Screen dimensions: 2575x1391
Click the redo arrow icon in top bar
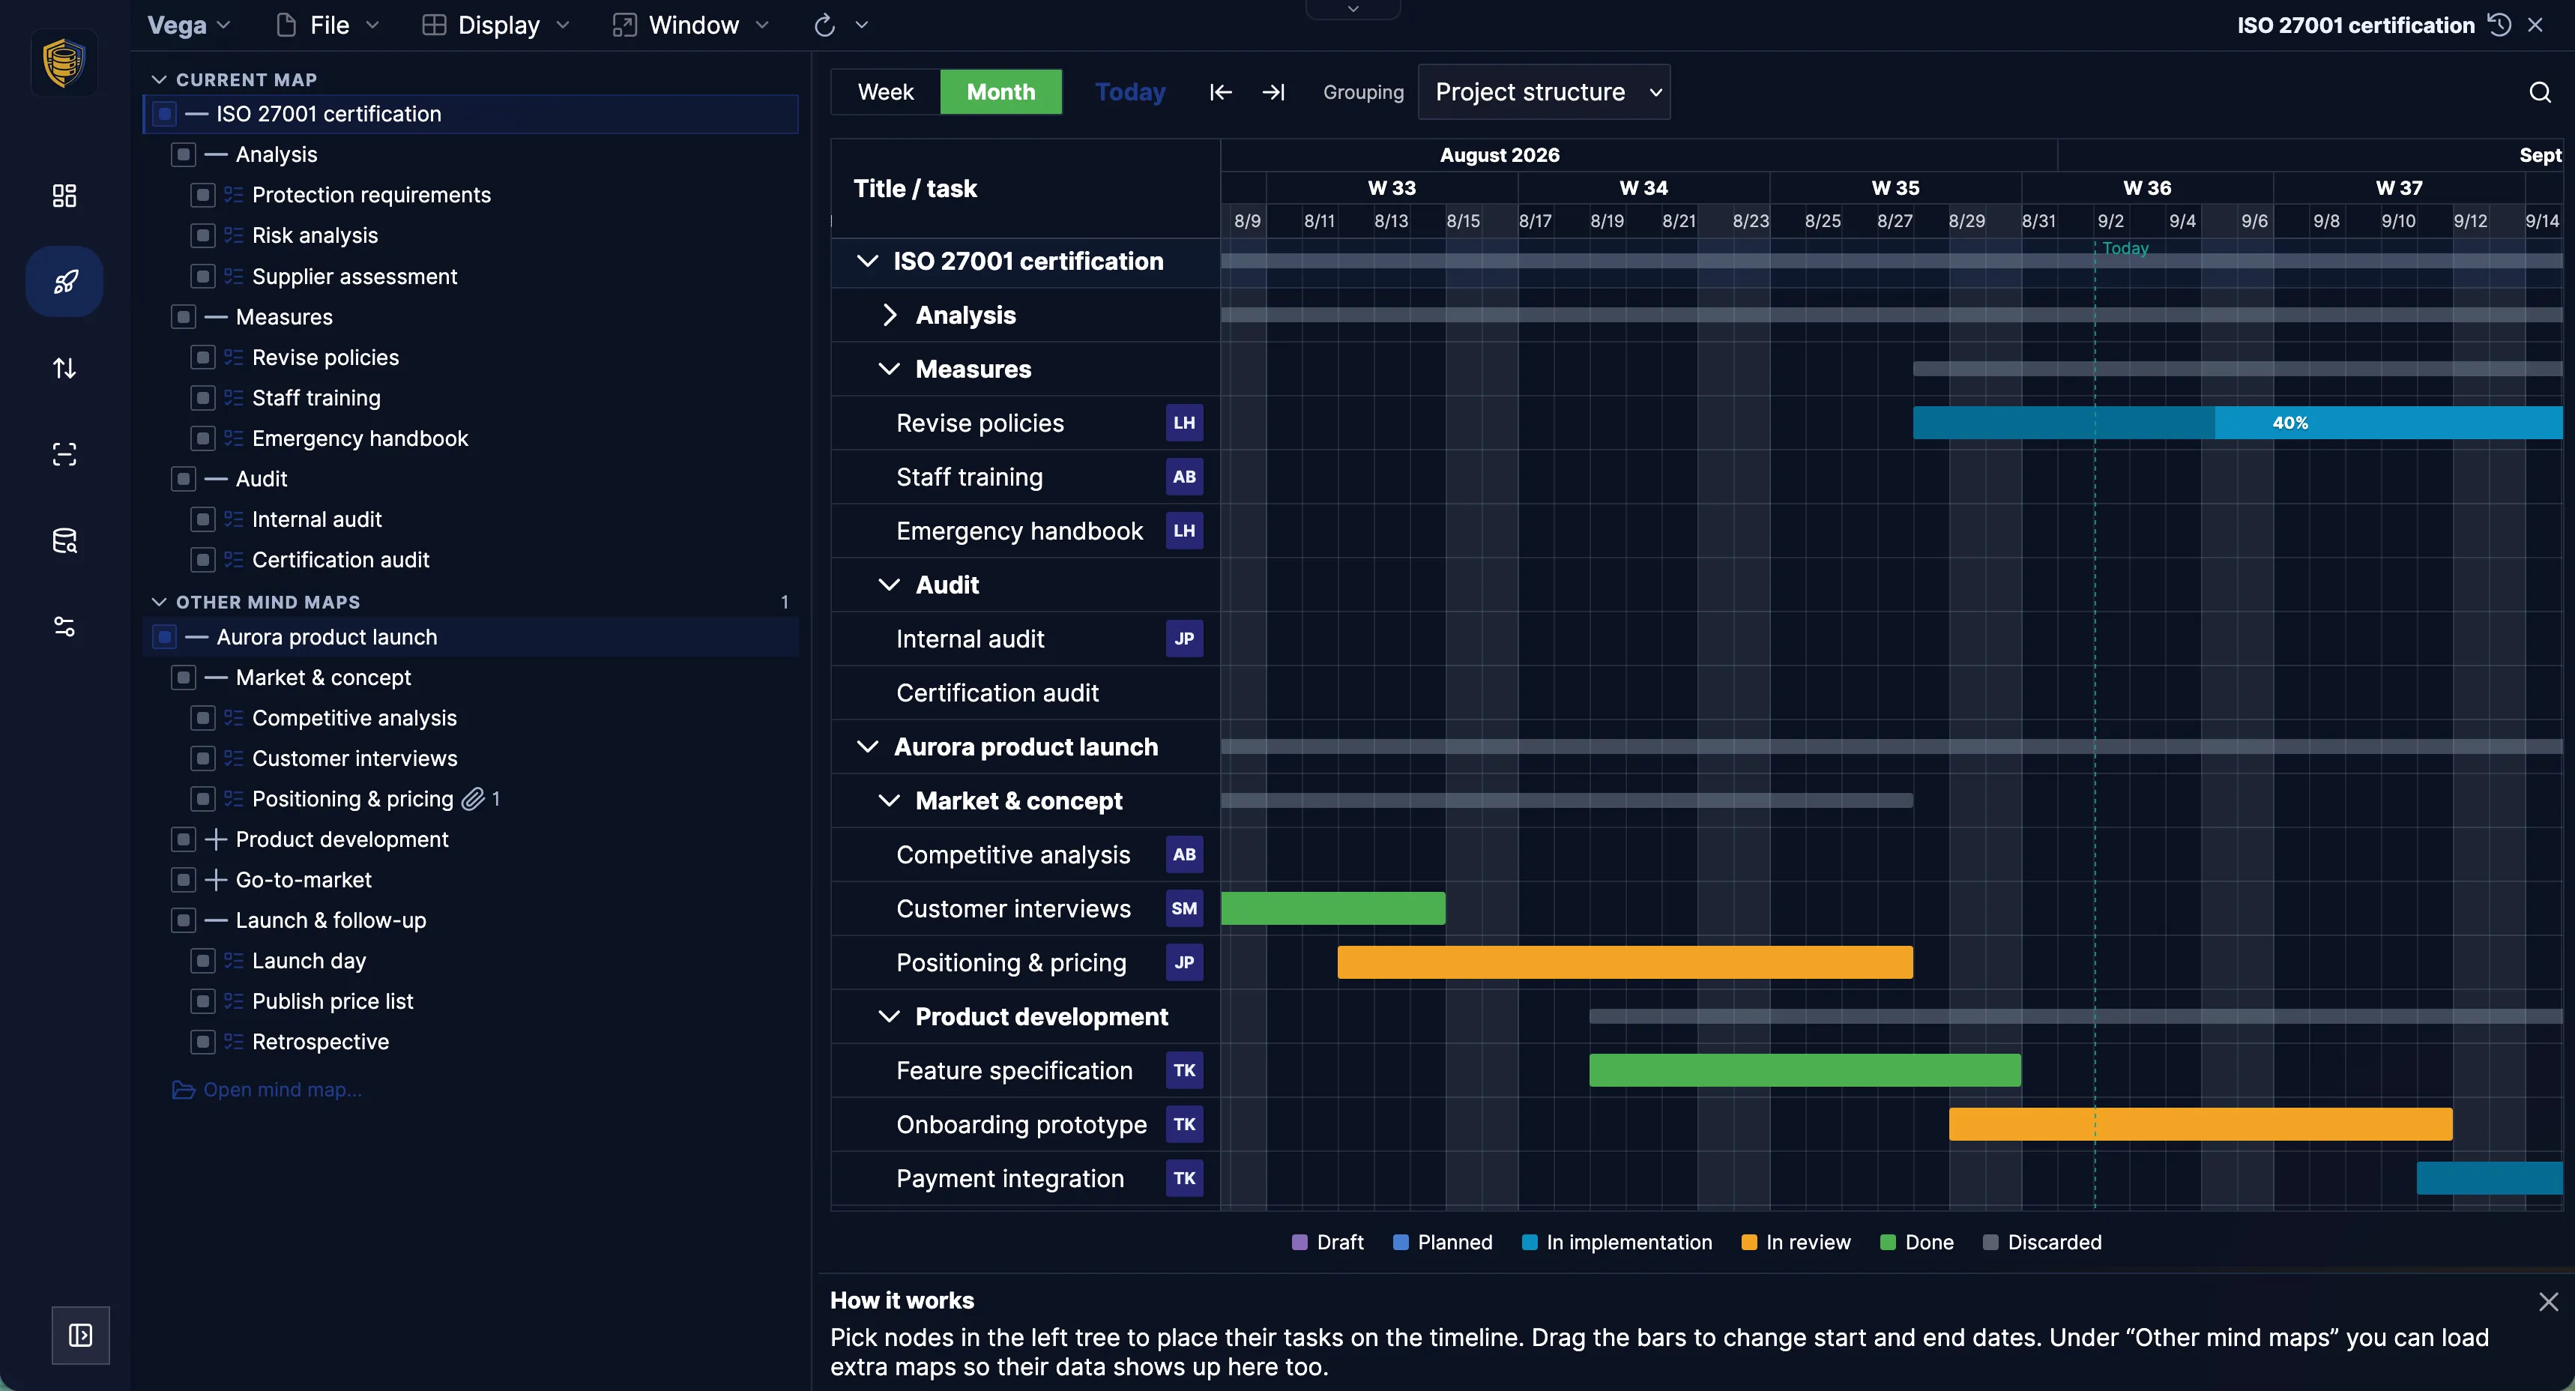[x=824, y=25]
